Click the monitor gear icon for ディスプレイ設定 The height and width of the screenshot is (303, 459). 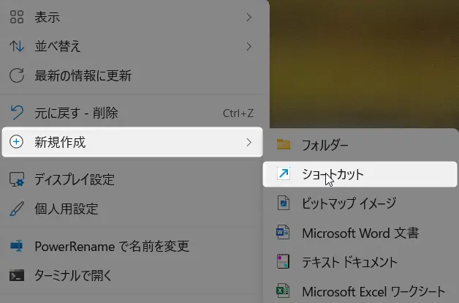[16, 179]
